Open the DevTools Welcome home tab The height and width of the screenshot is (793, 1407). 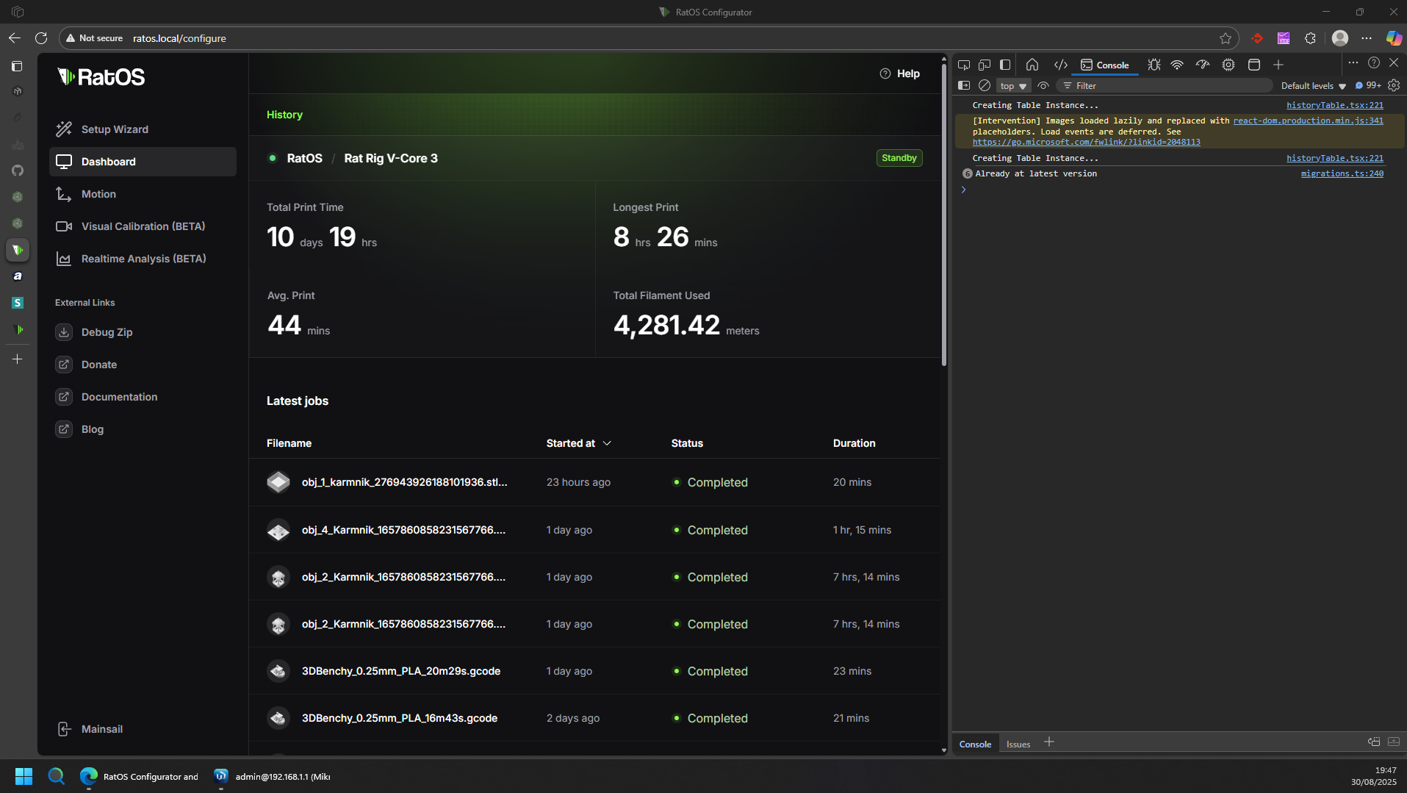tap(1032, 65)
